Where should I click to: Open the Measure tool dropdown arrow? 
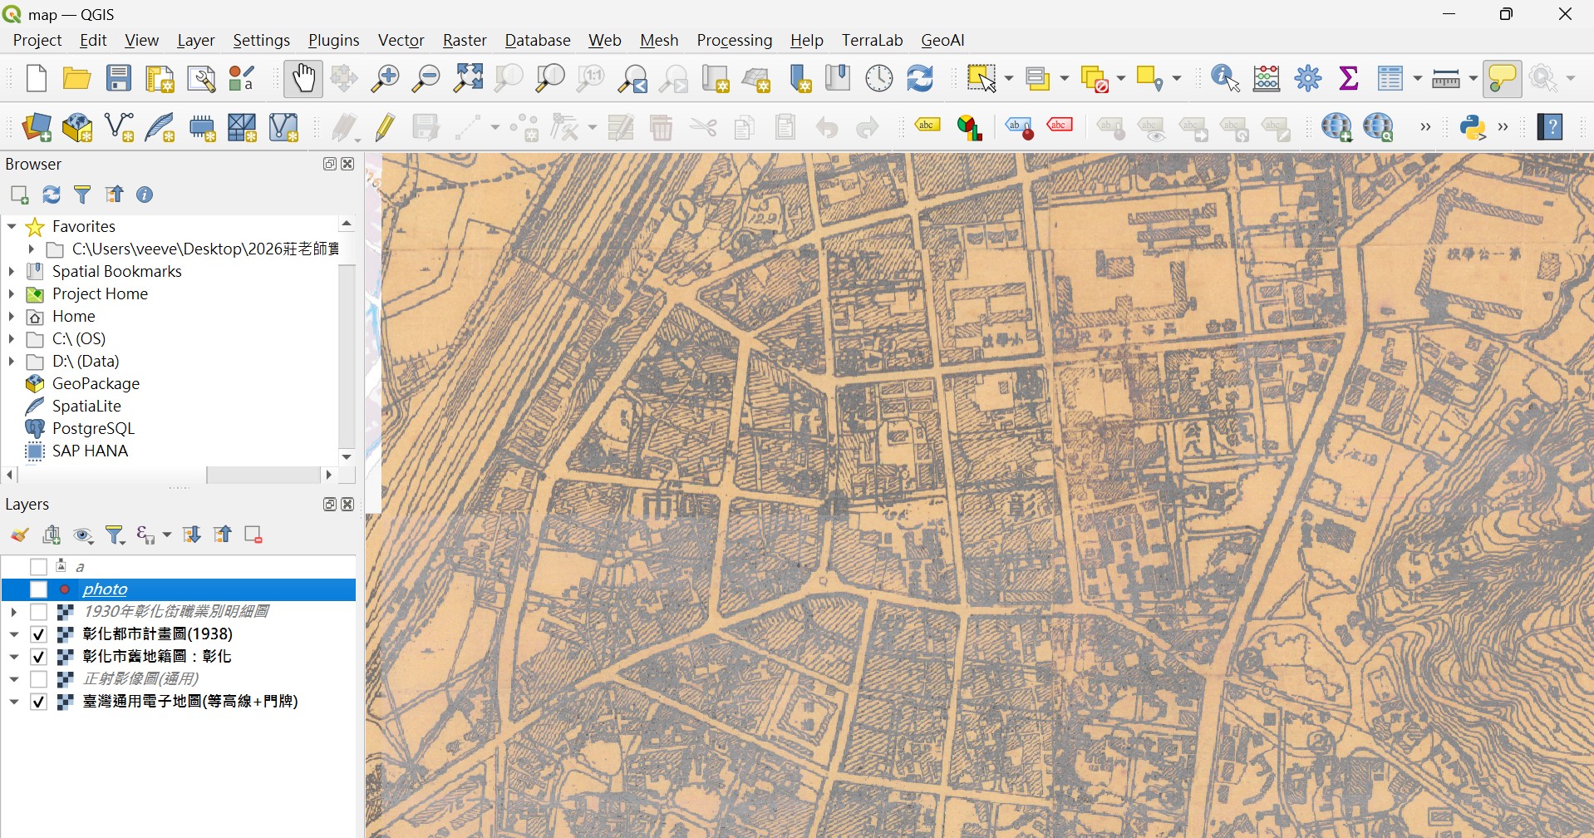click(x=1473, y=78)
